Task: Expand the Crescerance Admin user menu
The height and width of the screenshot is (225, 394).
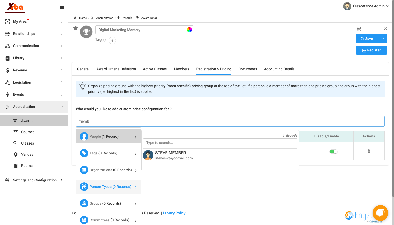Action: coord(366,6)
